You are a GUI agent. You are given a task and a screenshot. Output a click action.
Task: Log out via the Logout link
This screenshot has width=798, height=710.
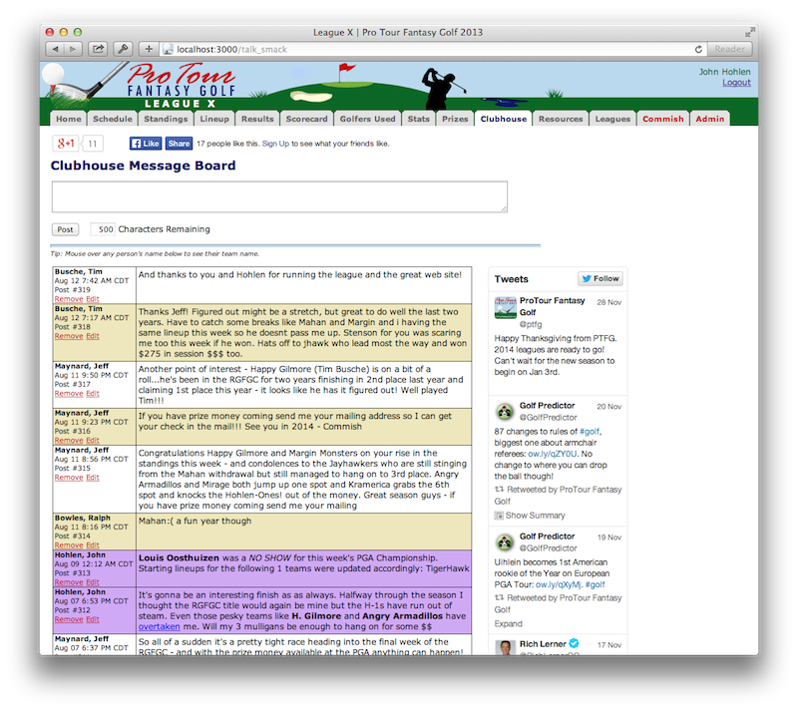click(x=736, y=83)
